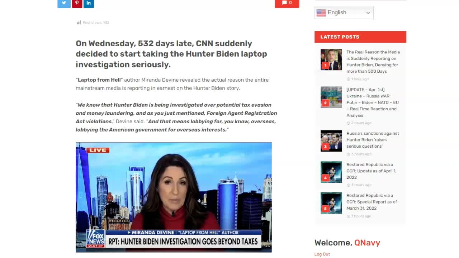Click thumbnail of latest post number 1
459x258 pixels.
331,59
